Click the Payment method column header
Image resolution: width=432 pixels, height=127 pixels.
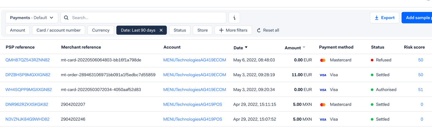[336, 47]
